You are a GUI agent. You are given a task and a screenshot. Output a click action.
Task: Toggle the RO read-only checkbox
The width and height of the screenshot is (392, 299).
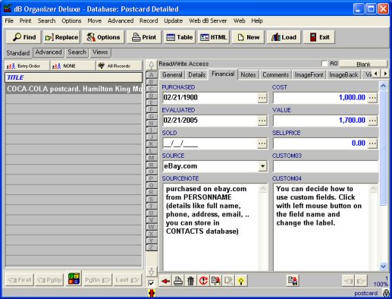[325, 64]
